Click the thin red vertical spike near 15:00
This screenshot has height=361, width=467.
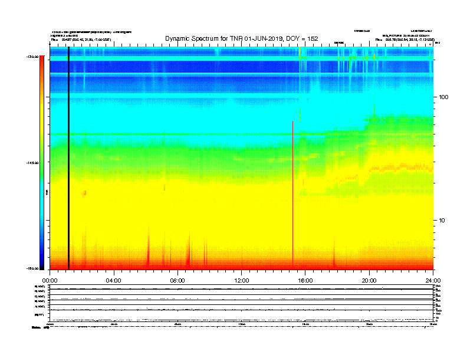293,193
